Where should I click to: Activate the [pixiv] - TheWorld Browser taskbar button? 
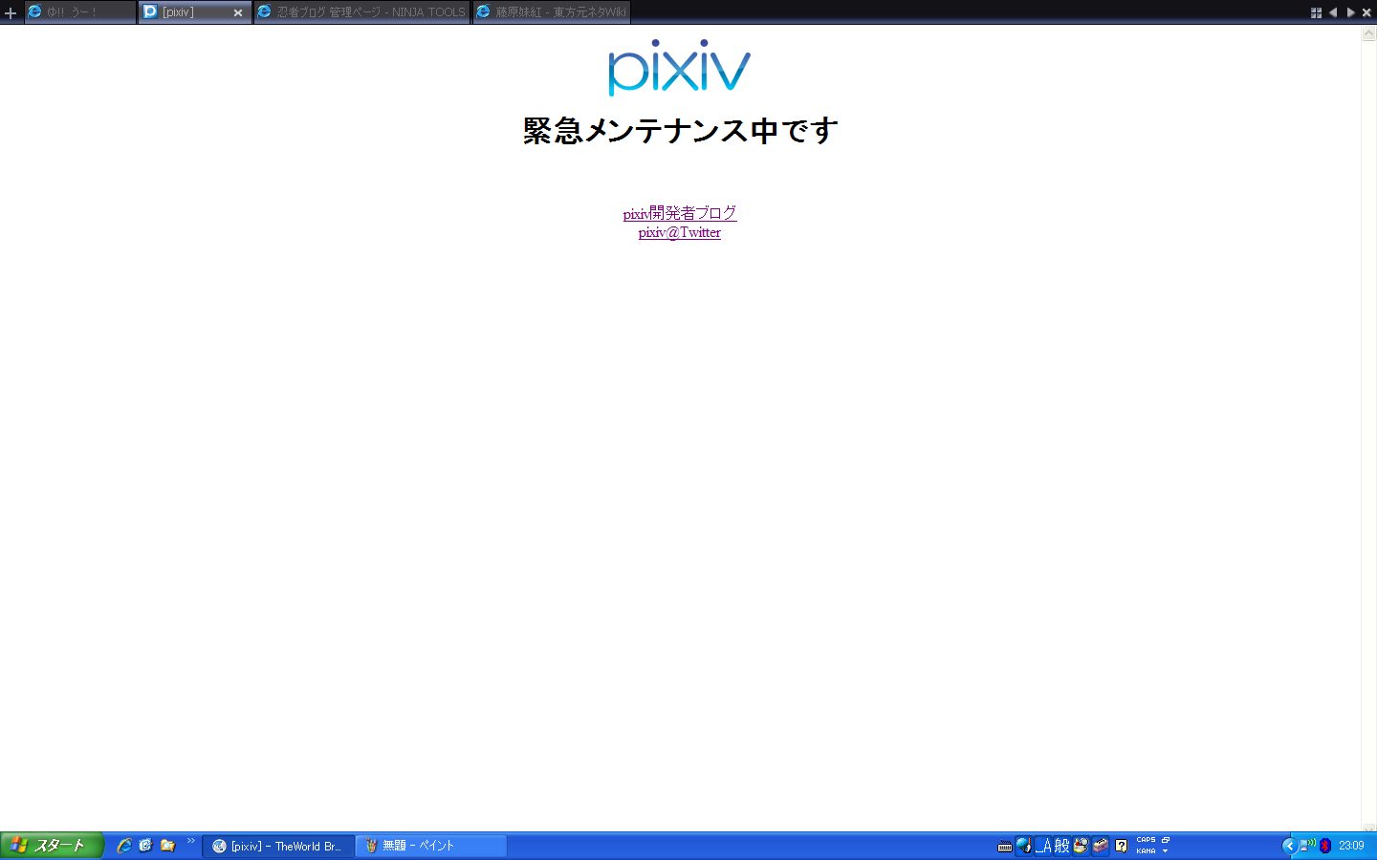click(277, 846)
